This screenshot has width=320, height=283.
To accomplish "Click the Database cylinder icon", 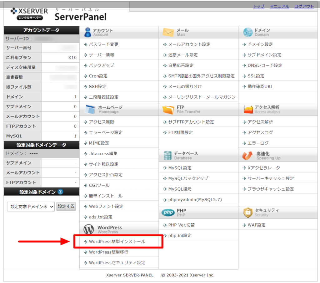I will (x=167, y=156).
